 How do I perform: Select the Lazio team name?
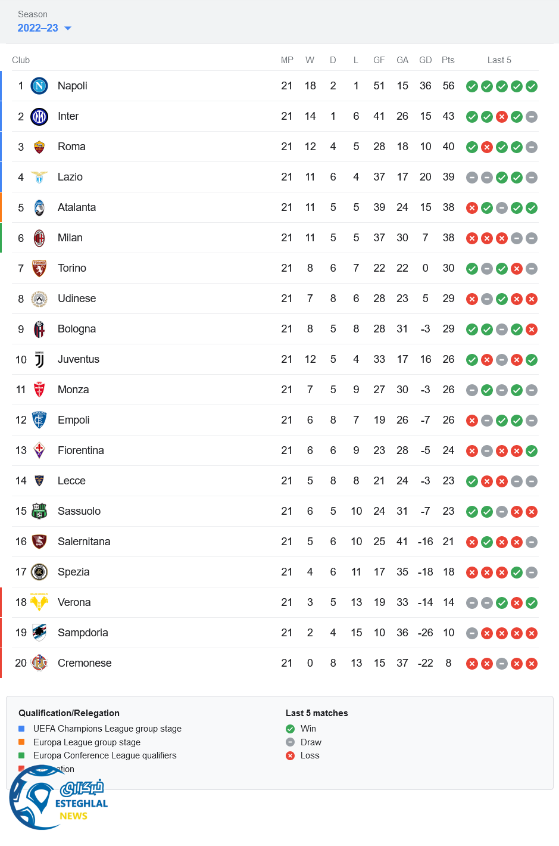click(x=70, y=177)
